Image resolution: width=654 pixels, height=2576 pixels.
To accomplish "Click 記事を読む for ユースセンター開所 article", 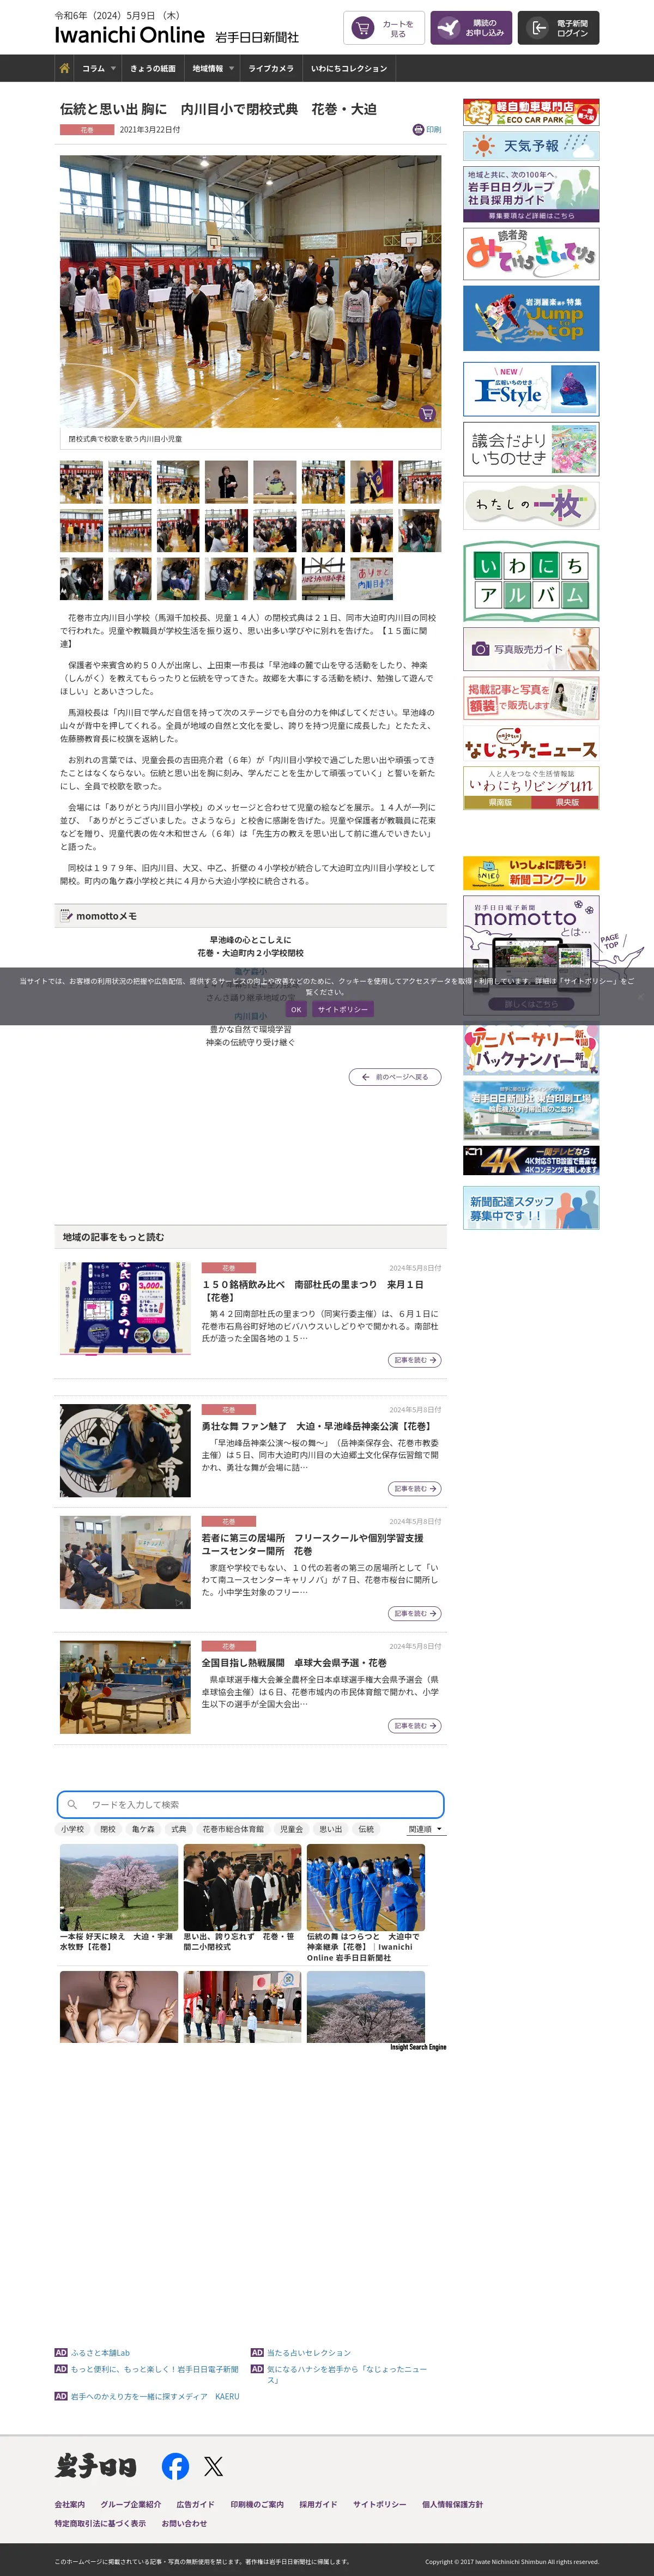I will click(414, 1614).
